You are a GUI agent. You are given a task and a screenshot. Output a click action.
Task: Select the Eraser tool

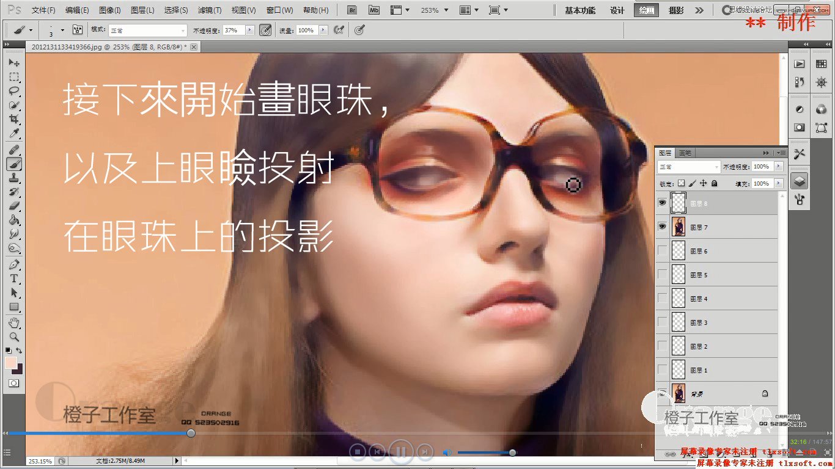pyautogui.click(x=14, y=206)
